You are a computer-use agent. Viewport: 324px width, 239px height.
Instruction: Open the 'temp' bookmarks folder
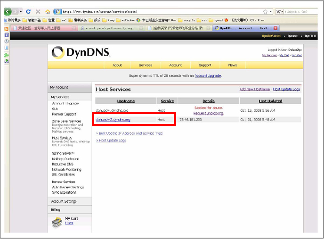(x=108, y=20)
